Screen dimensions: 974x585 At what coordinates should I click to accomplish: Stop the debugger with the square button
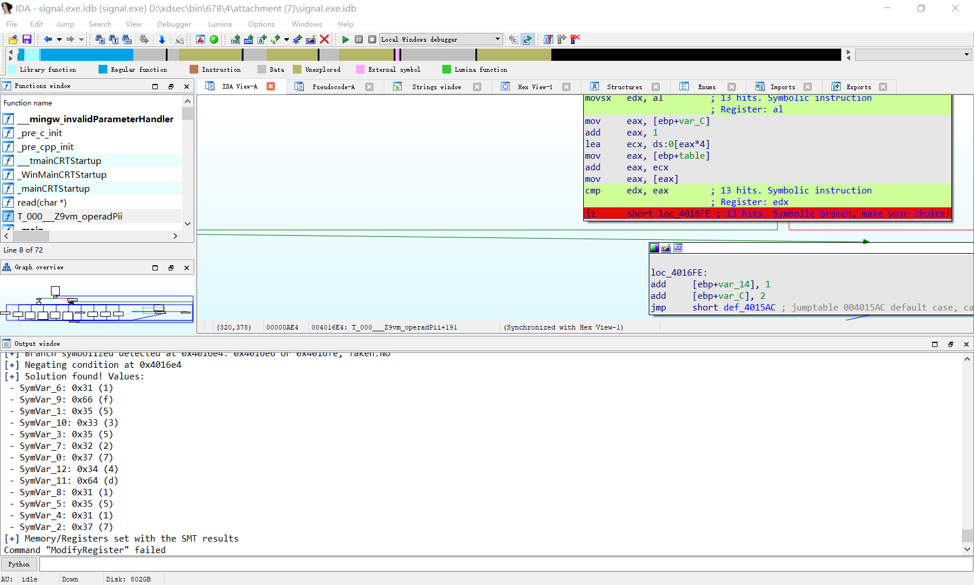tap(372, 39)
